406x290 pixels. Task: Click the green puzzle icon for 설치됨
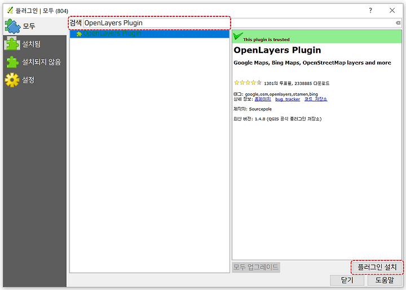(12, 43)
